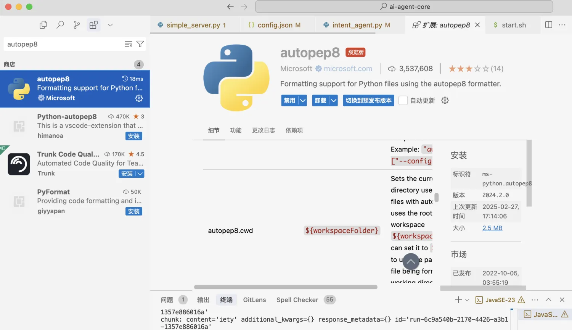The height and width of the screenshot is (330, 572).
Task: Click the star rating of autopep8
Action: coord(469,69)
